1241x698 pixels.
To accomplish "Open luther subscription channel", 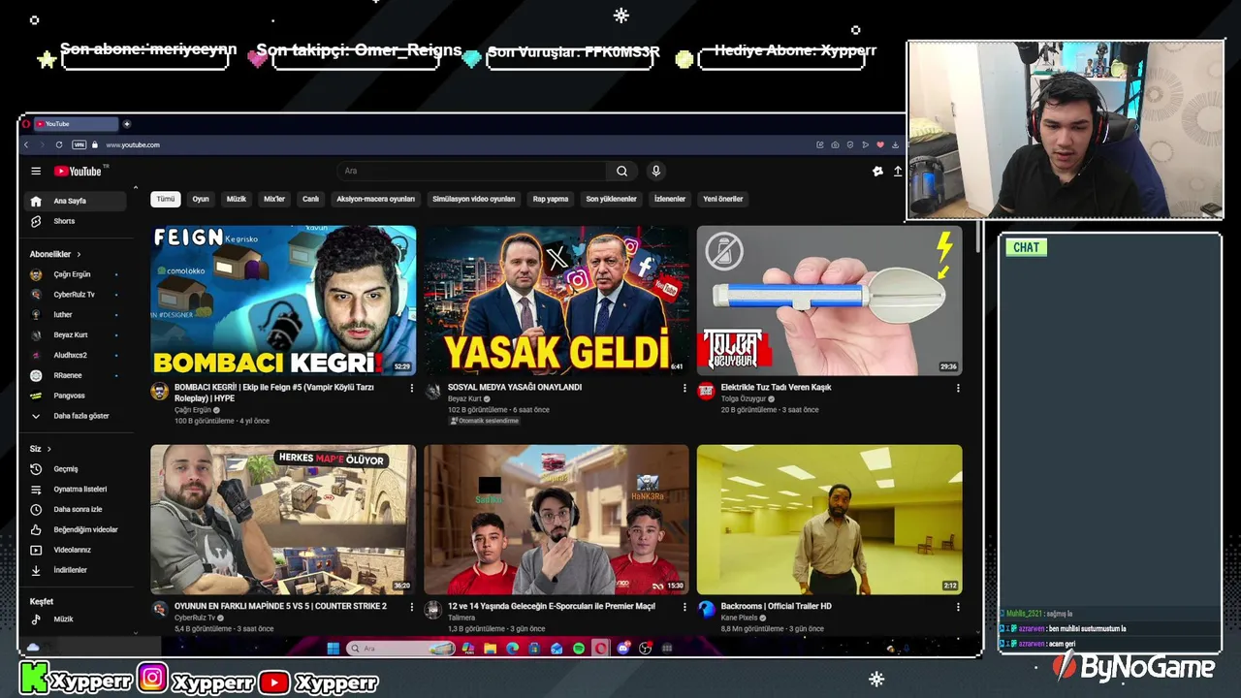I will [x=75, y=315].
